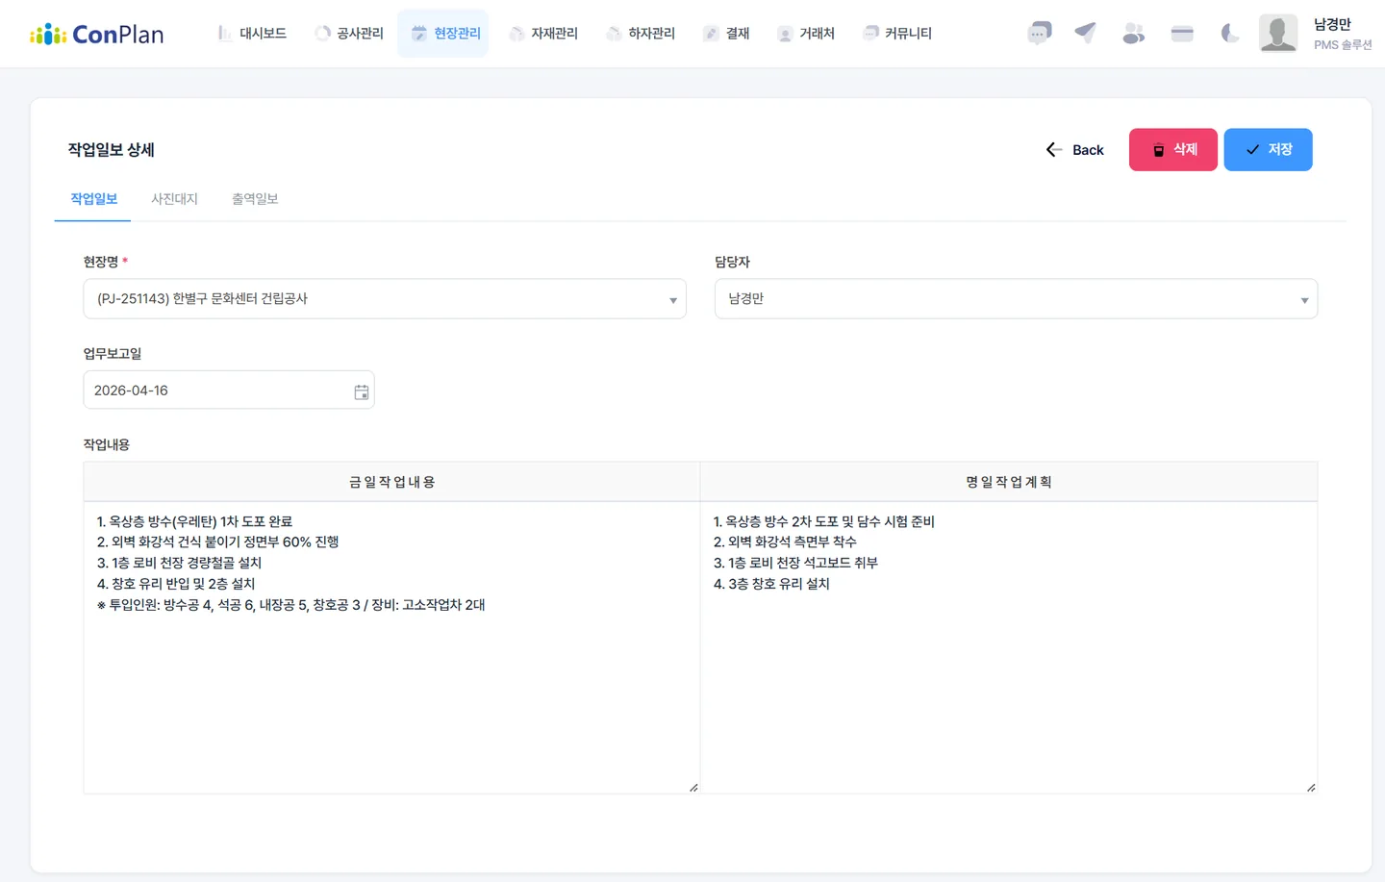Open the 거래처 menu

pyautogui.click(x=806, y=34)
